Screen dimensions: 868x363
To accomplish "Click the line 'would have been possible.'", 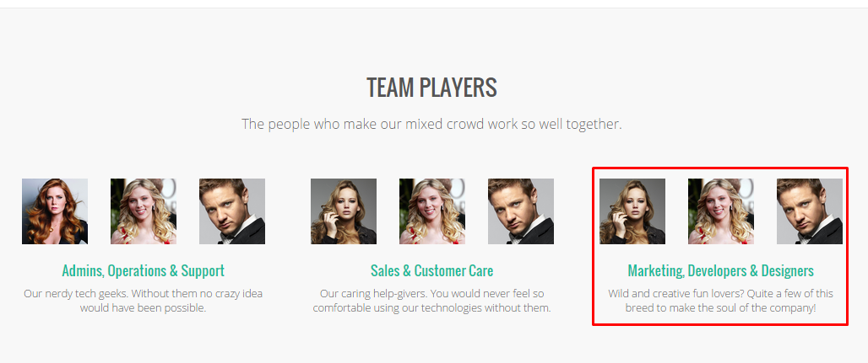I will coord(144,307).
